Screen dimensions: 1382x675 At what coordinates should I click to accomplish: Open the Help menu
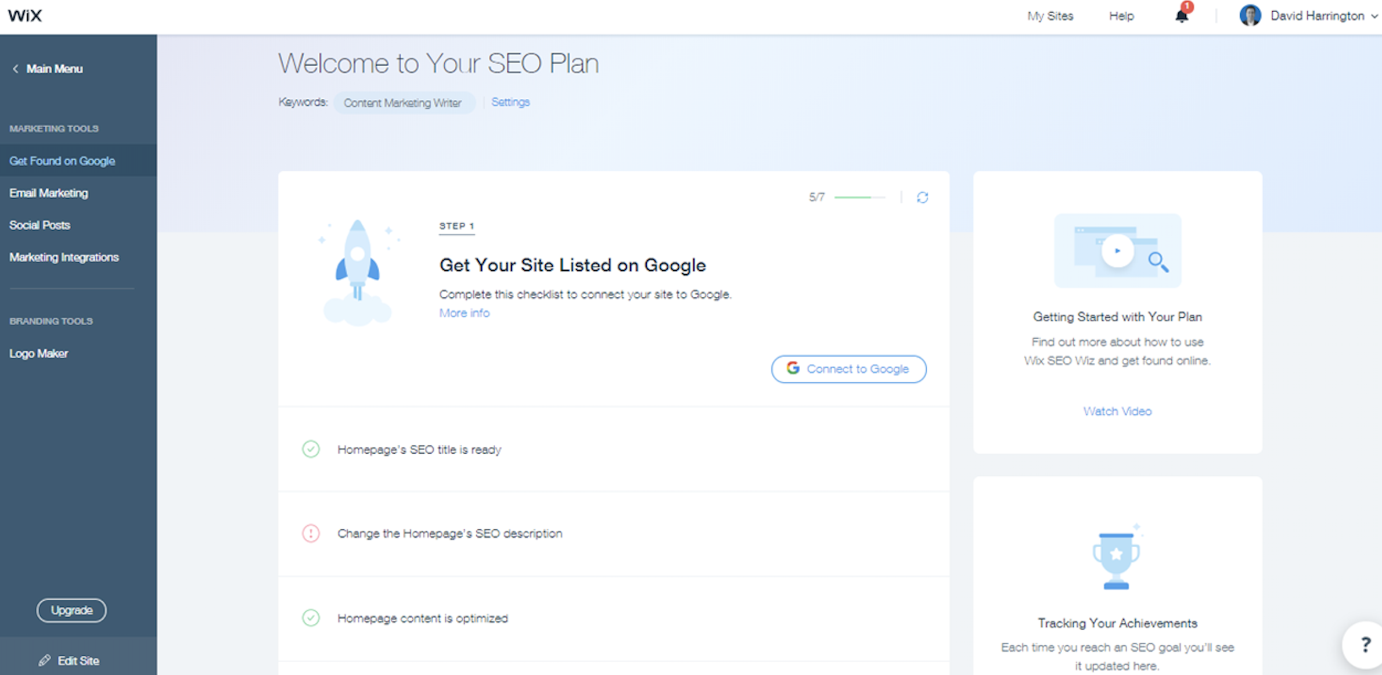tap(1121, 16)
